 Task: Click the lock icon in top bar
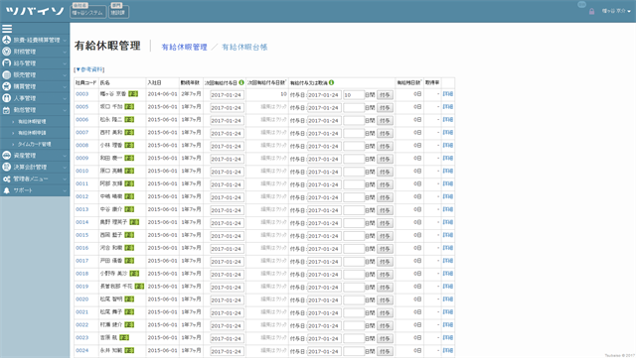591,11
